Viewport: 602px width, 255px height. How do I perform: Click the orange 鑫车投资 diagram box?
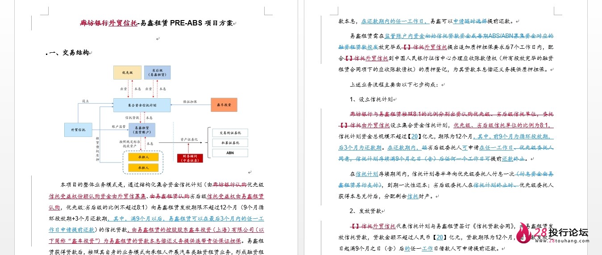224,105
